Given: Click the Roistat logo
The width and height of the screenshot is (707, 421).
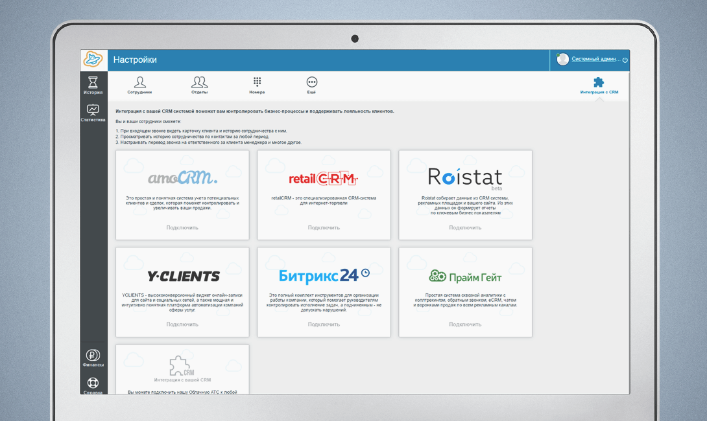Looking at the screenshot, I should (465, 178).
